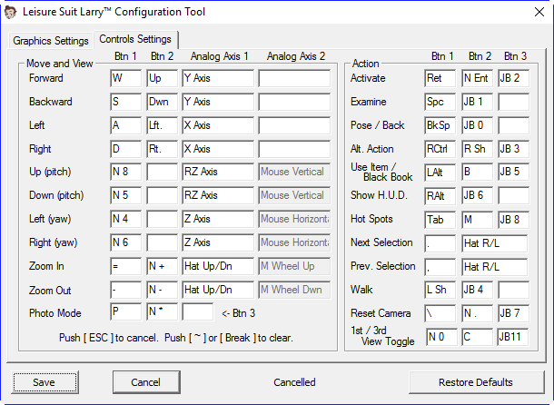Close the Configuration Tool window

pos(539,12)
